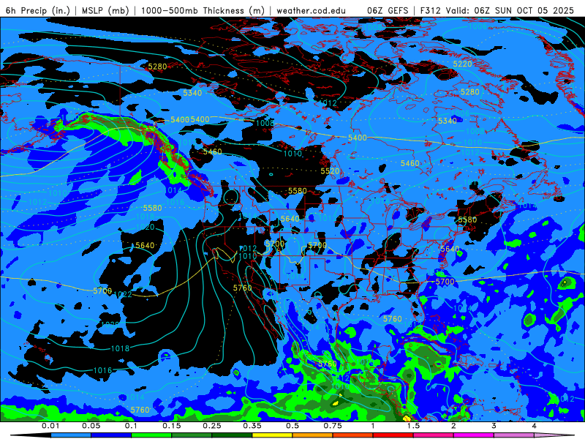
Task: Click the 5280 label over Alaska
Action: coord(157,67)
